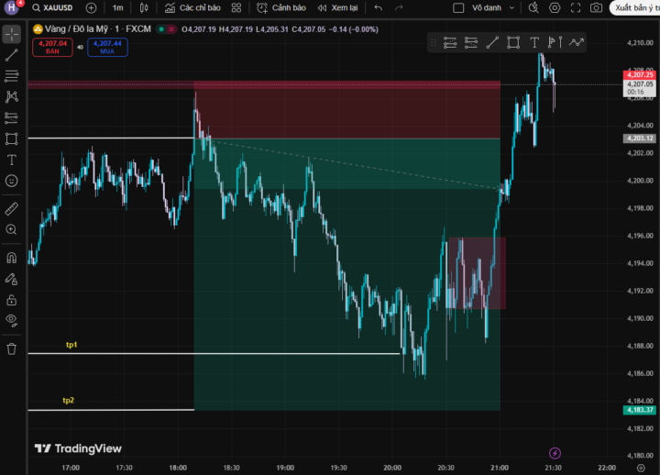Grab the favorites toolbar drag handle
This screenshot has height=475, width=660.
434,42
